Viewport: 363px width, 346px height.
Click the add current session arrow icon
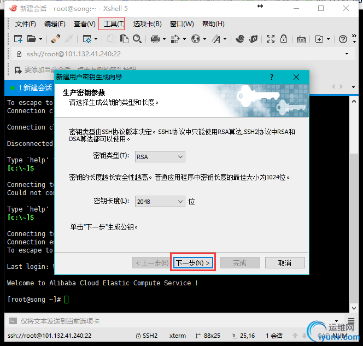tap(18, 70)
